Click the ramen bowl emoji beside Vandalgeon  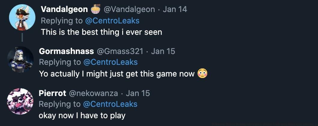click(x=95, y=9)
